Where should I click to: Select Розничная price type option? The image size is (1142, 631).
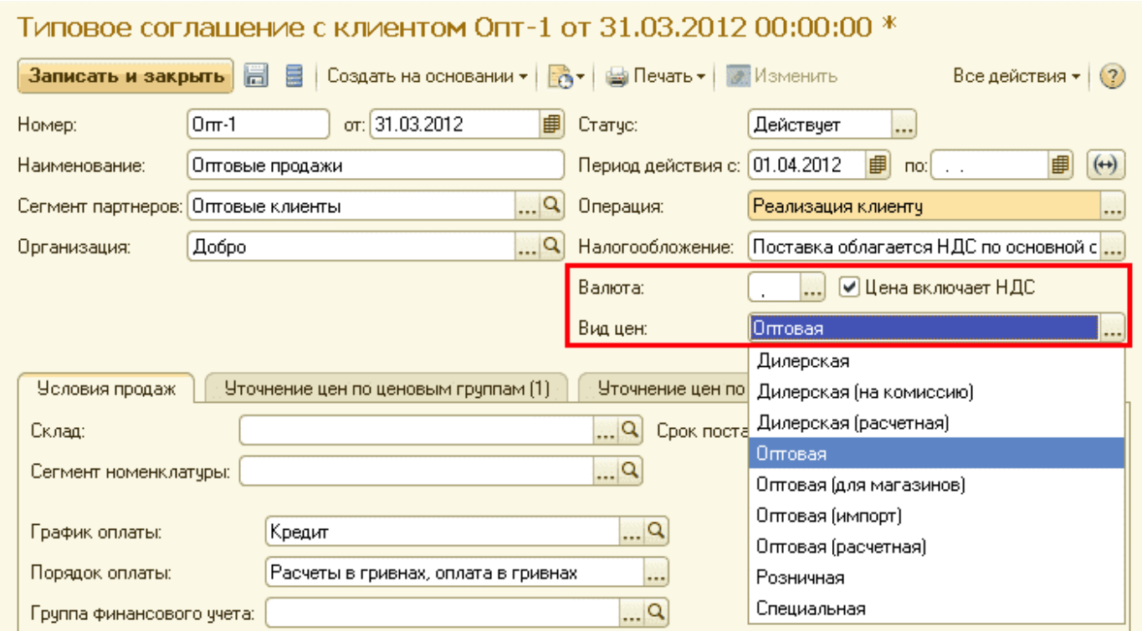[x=936, y=578]
